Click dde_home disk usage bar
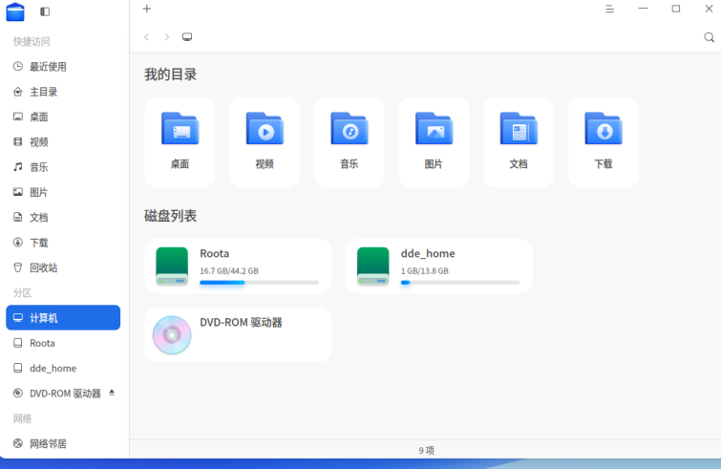 pyautogui.click(x=460, y=283)
